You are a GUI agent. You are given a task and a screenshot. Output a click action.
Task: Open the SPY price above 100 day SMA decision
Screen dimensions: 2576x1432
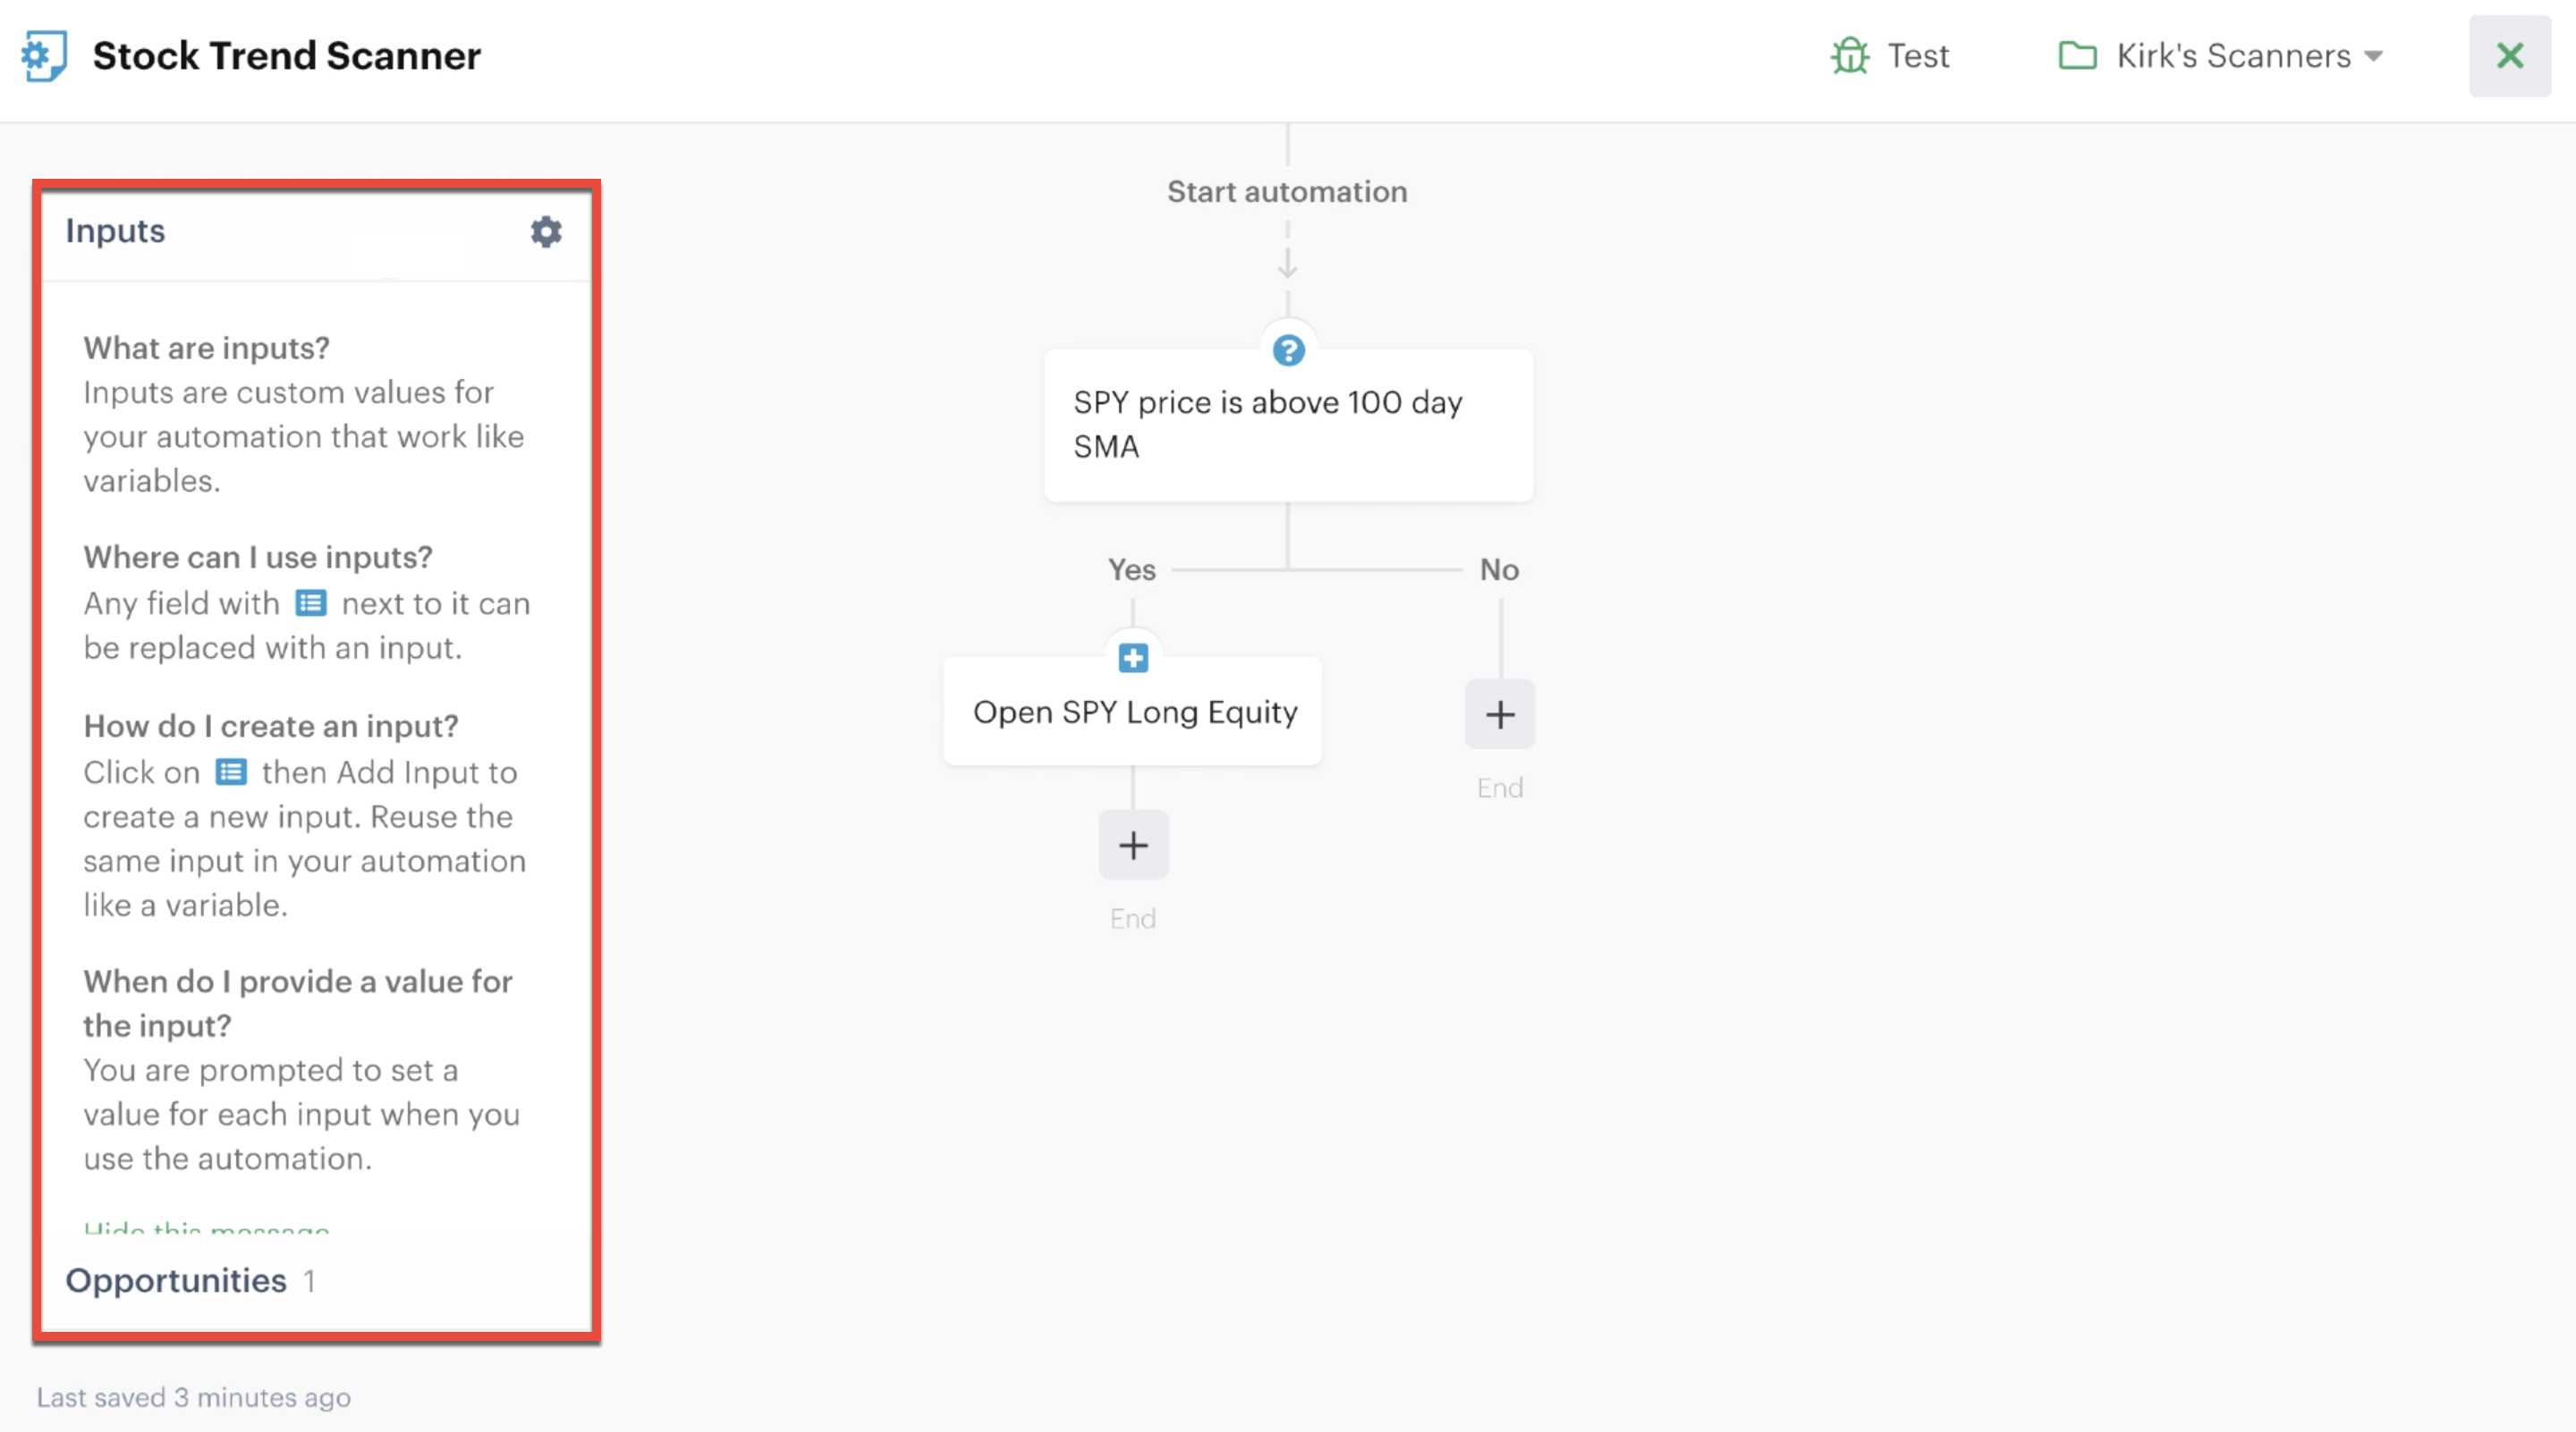1288,425
